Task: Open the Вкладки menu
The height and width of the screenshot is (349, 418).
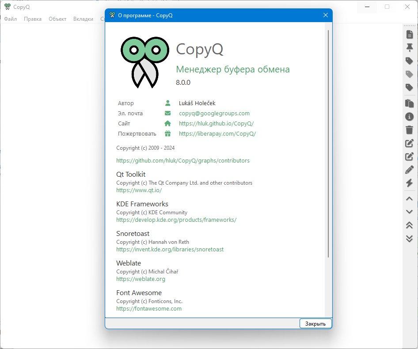Action: pos(83,19)
